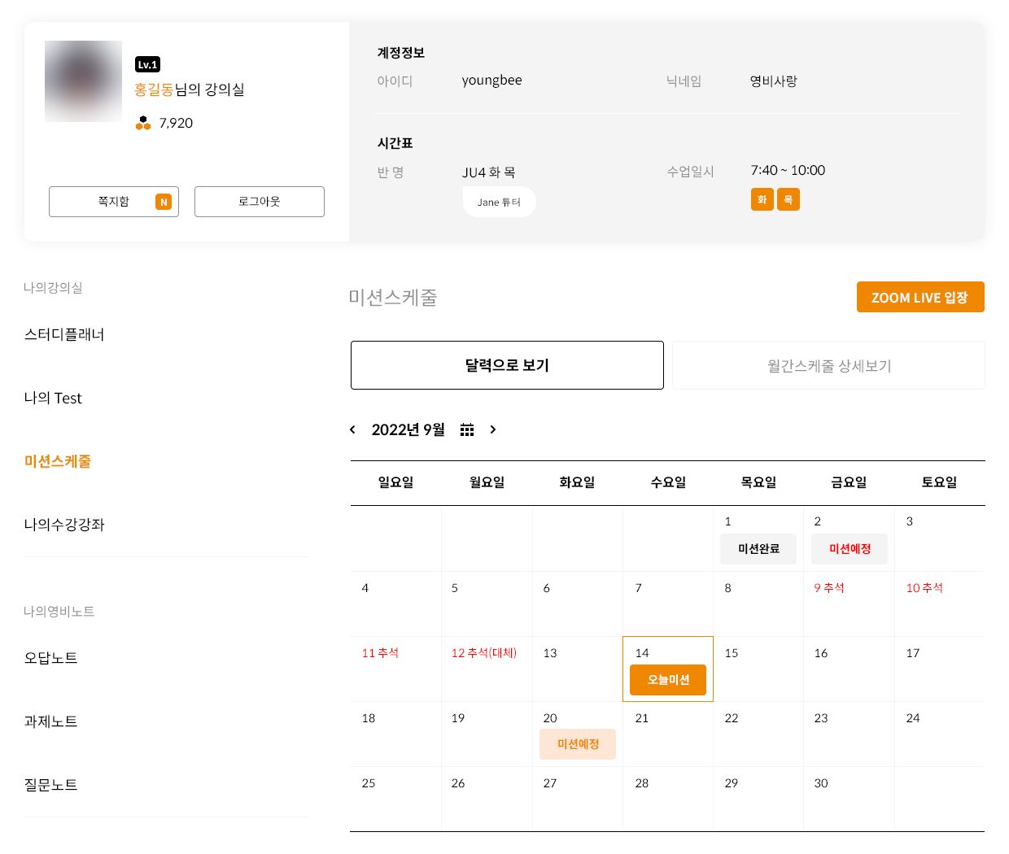The image size is (1009, 854).
Task: Click the 7:40 ~ 10:00 class time
Action: point(788,170)
